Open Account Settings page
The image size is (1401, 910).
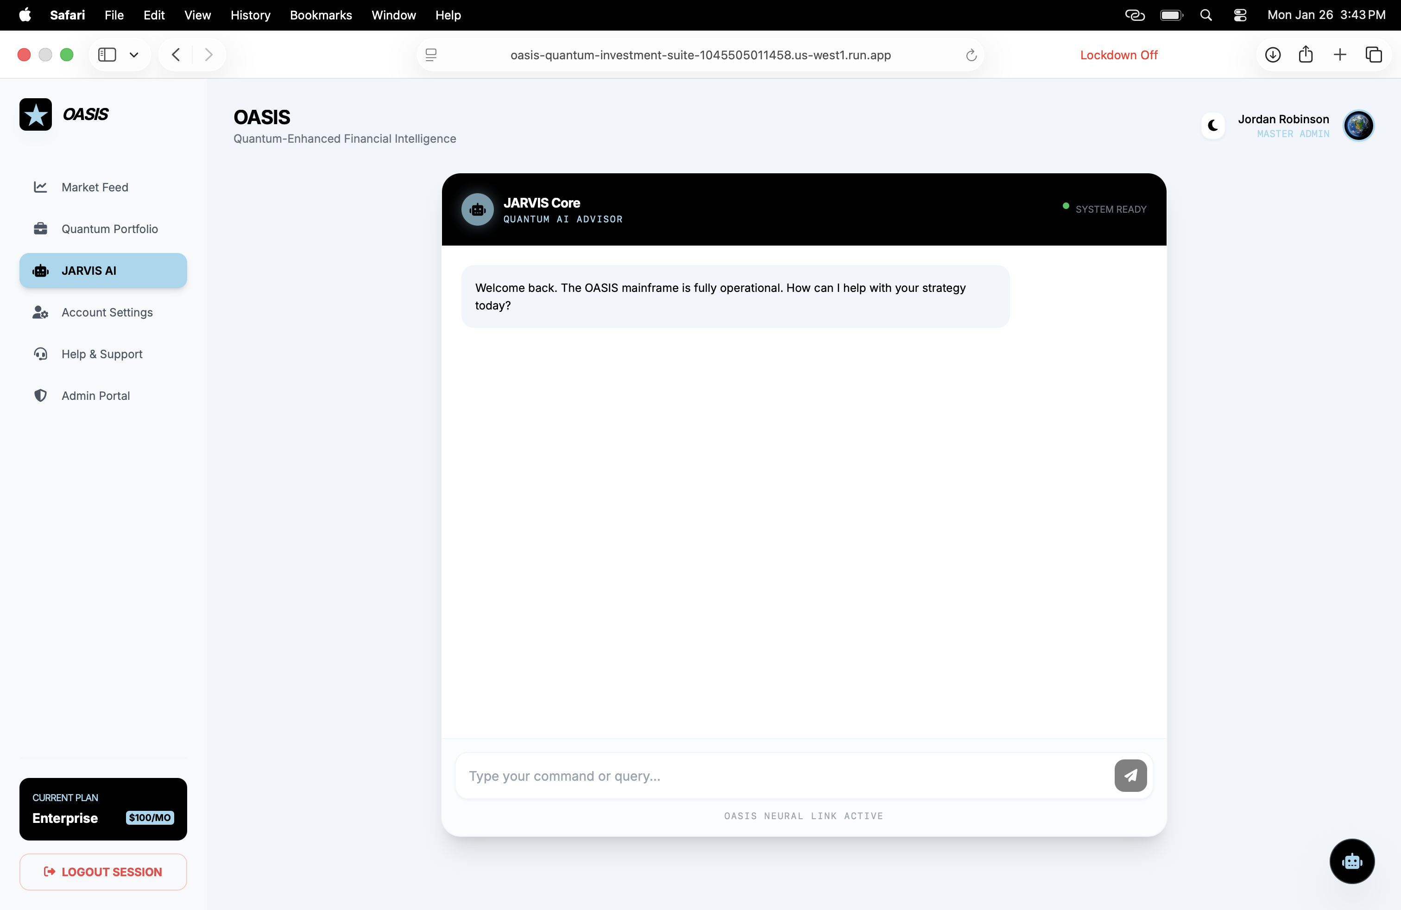click(x=107, y=313)
